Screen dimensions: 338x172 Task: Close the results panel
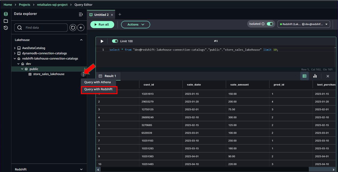point(328,76)
